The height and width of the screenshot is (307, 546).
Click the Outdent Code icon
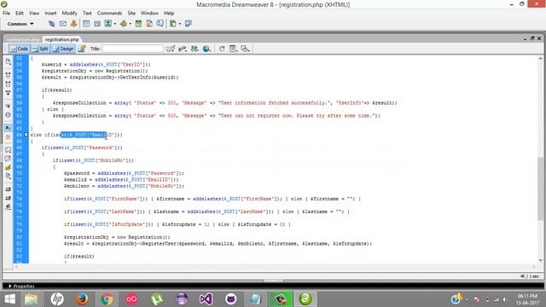[8, 198]
